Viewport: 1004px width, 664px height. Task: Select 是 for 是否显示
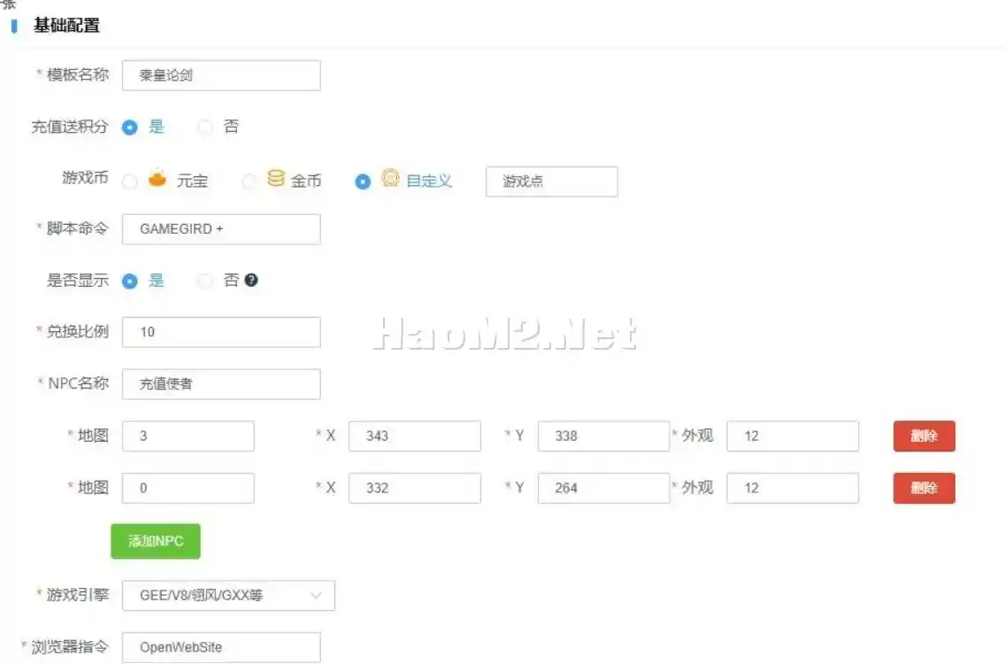[130, 282]
